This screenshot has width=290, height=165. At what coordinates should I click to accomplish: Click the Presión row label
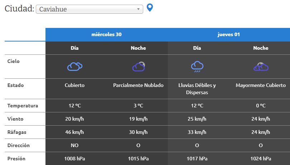[16, 159]
